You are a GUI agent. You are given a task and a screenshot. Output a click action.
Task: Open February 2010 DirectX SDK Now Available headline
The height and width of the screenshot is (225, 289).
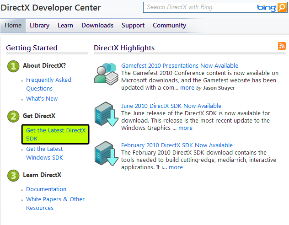[x=177, y=145]
